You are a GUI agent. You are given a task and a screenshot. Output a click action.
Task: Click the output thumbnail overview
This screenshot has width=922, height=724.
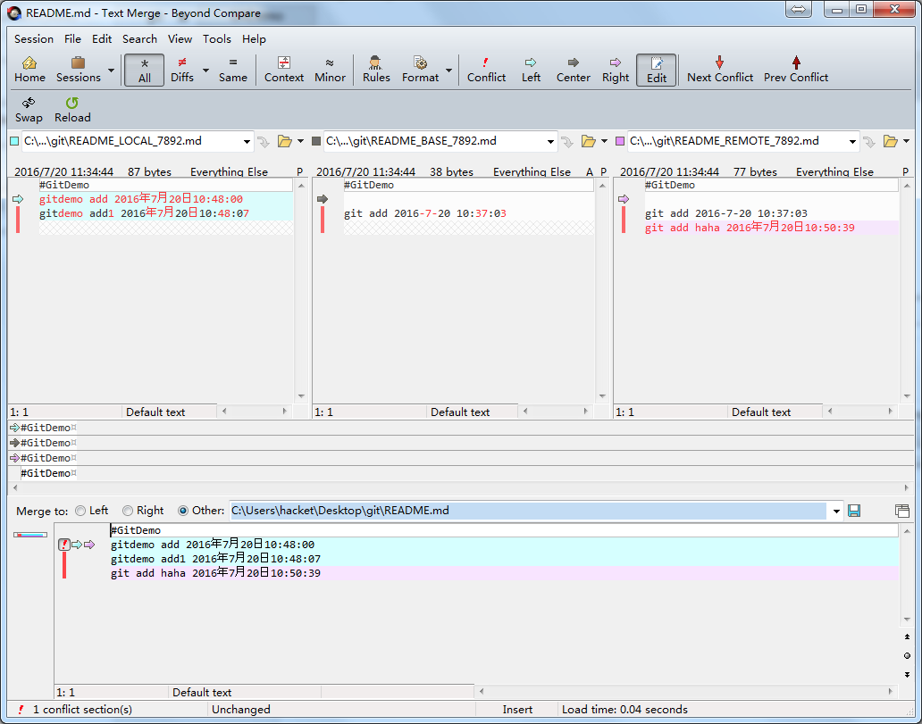pyautogui.click(x=30, y=535)
